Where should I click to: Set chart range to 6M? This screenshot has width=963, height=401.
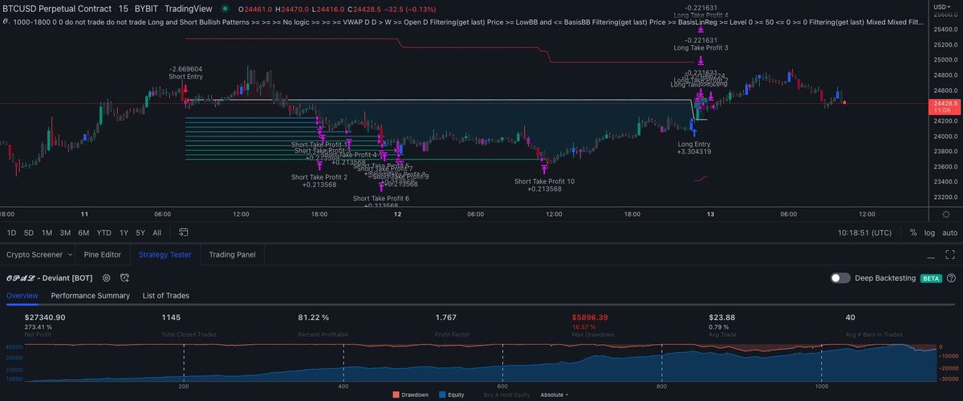pyautogui.click(x=83, y=233)
